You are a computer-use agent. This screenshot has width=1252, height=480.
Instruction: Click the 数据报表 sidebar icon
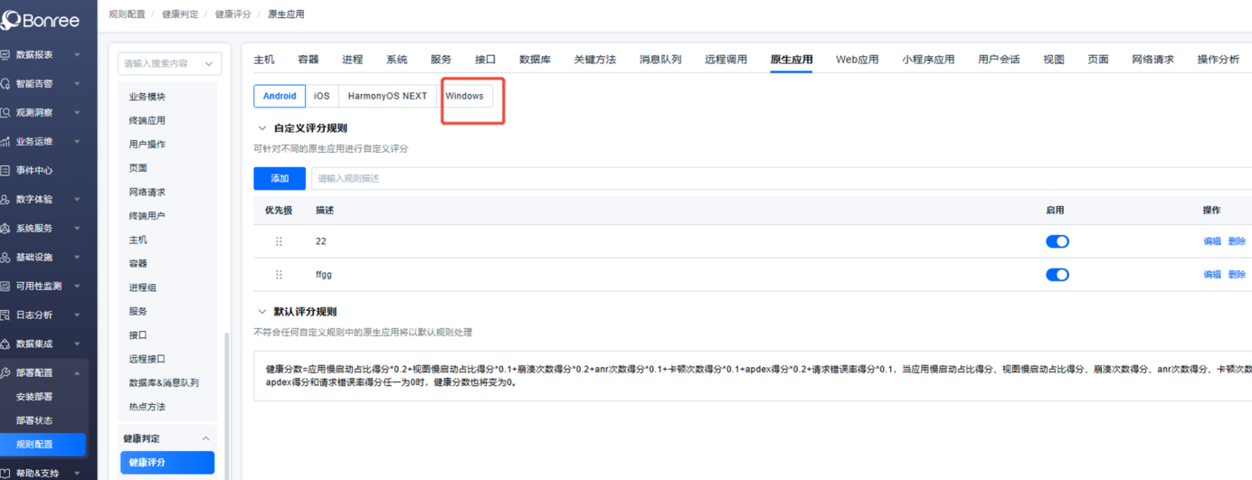point(5,55)
